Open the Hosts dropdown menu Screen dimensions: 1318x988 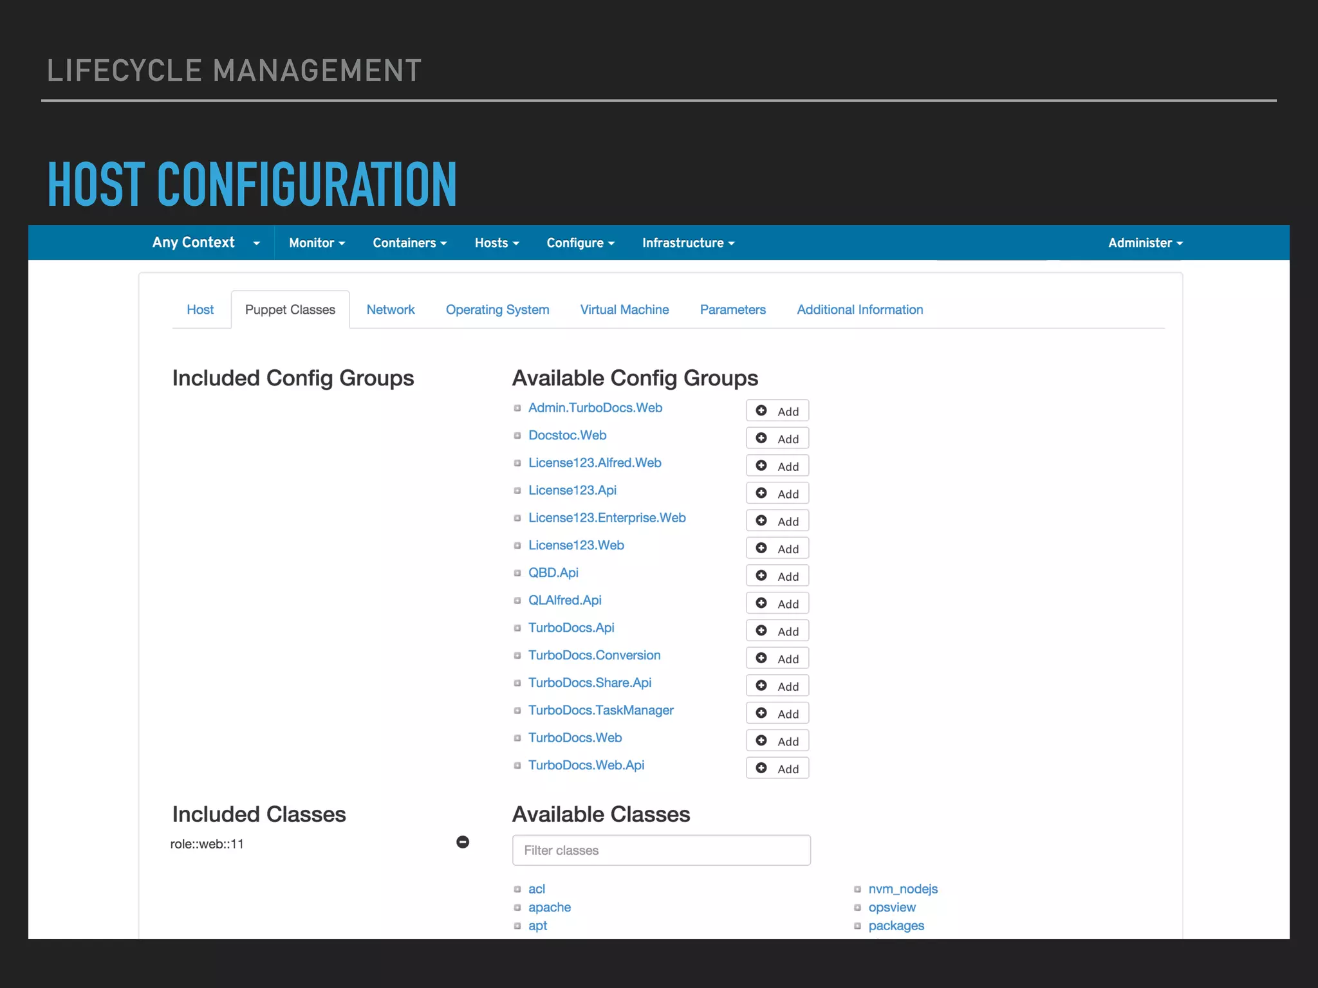(497, 243)
